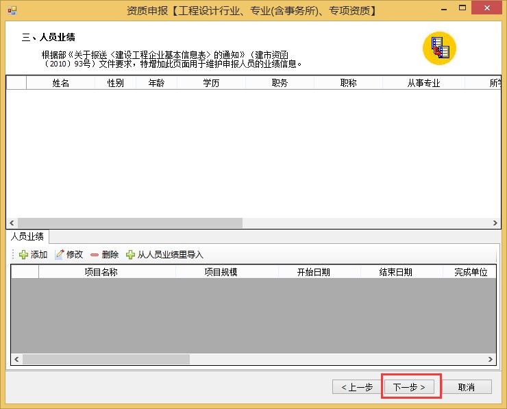Image resolution: width=507 pixels, height=409 pixels.
Task: Click the application icon in title bar
Action: point(12,10)
